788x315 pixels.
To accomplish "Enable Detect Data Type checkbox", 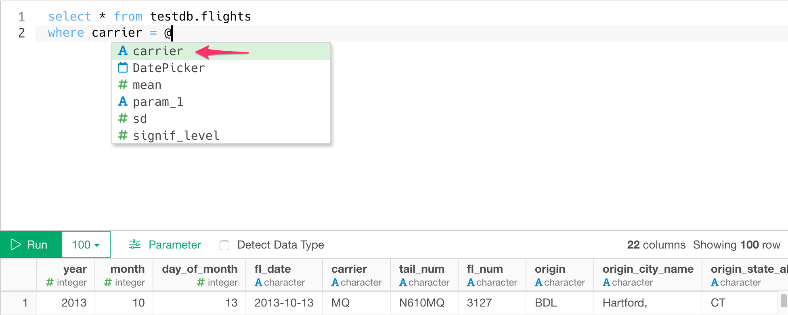I will pos(224,245).
